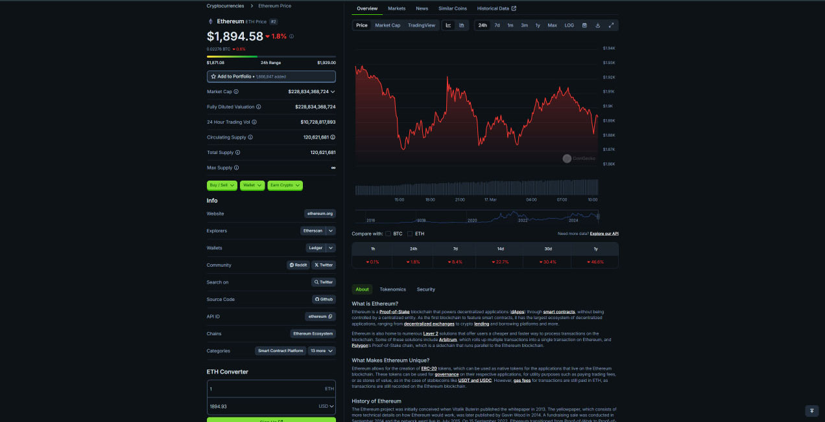Click the Explore our API link
Image resolution: width=825 pixels, height=422 pixels.
pyautogui.click(x=604, y=234)
